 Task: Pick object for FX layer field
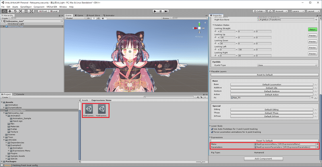(x=312, y=98)
